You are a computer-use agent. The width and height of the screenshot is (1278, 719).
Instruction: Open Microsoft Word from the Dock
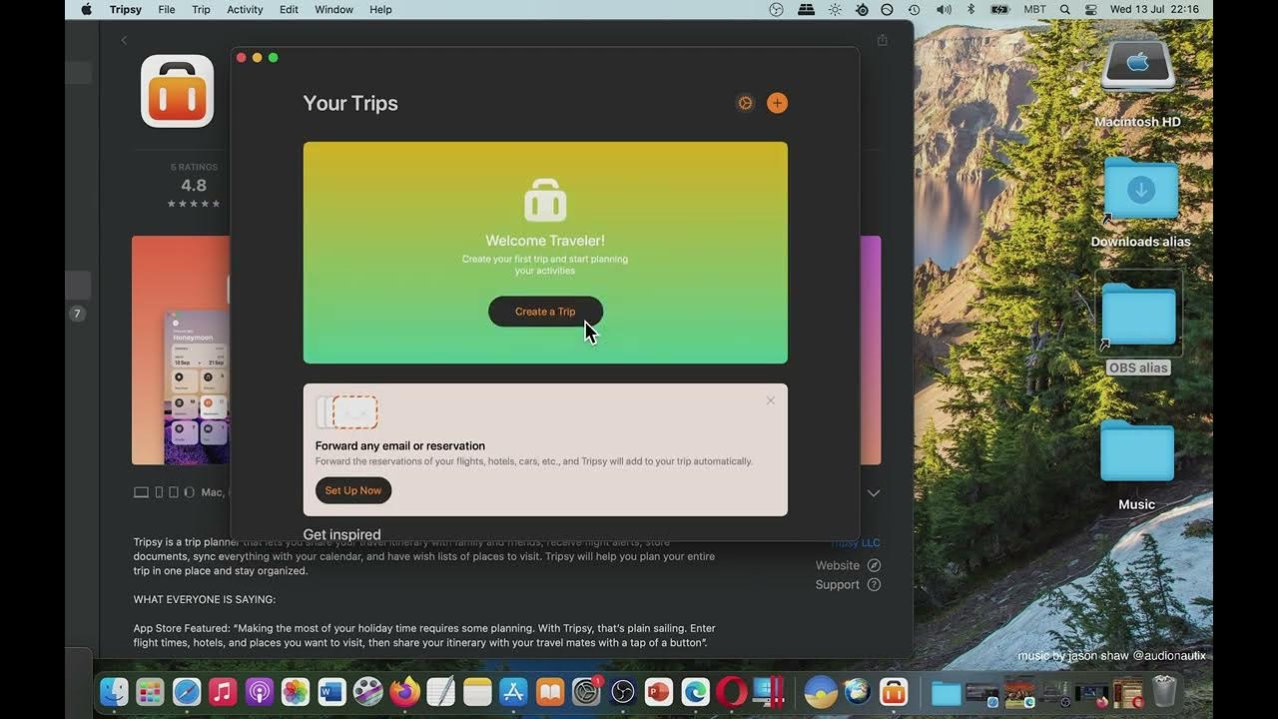[331, 691]
